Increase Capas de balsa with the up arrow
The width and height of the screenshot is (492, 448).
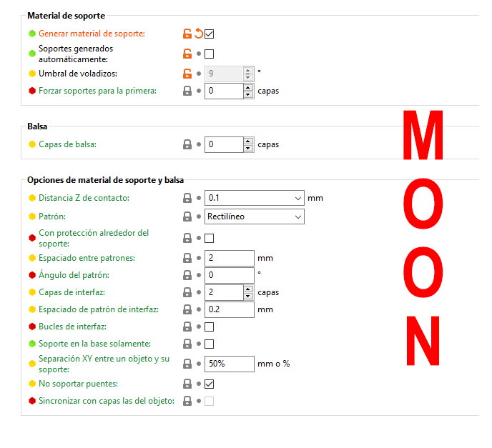(x=248, y=141)
